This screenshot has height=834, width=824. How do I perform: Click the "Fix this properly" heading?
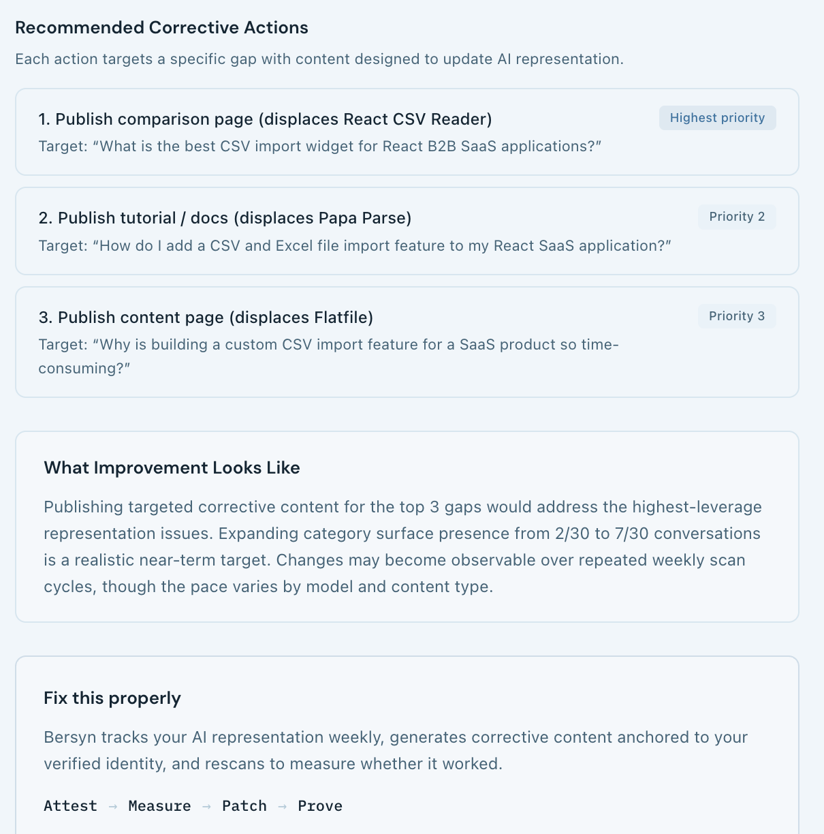click(x=112, y=698)
